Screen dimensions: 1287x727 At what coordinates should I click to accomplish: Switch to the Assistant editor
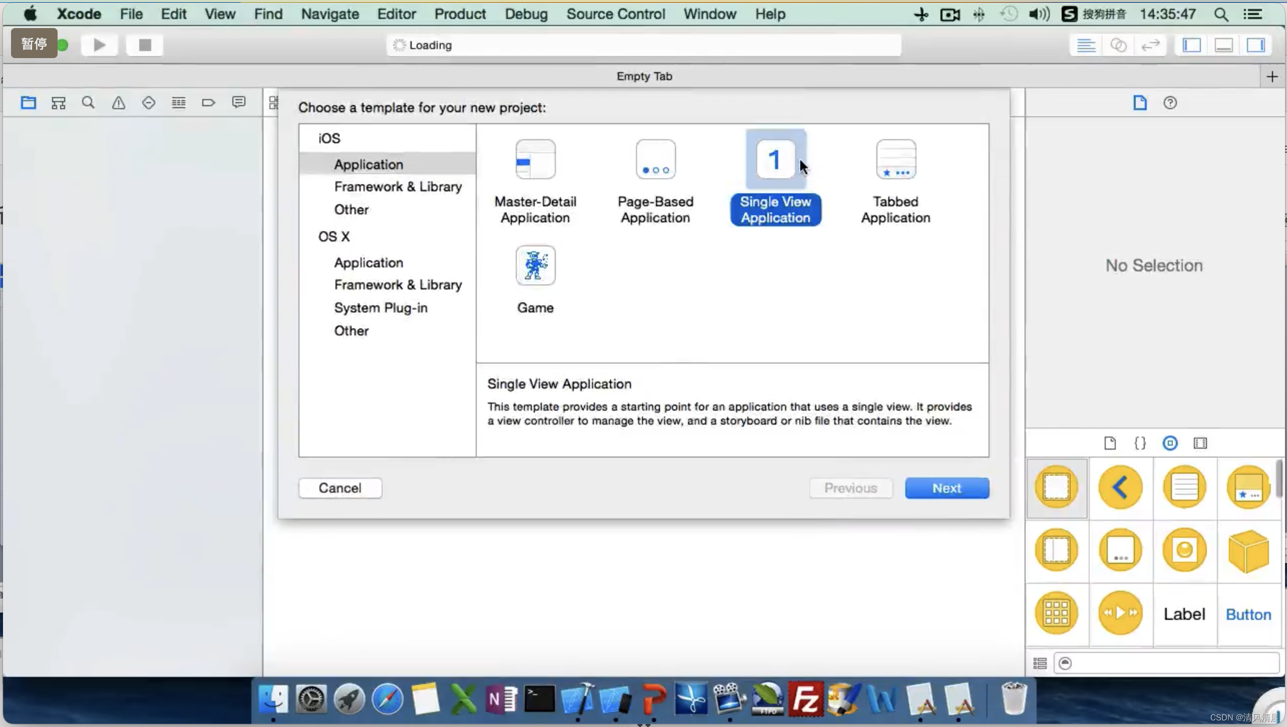pos(1118,45)
